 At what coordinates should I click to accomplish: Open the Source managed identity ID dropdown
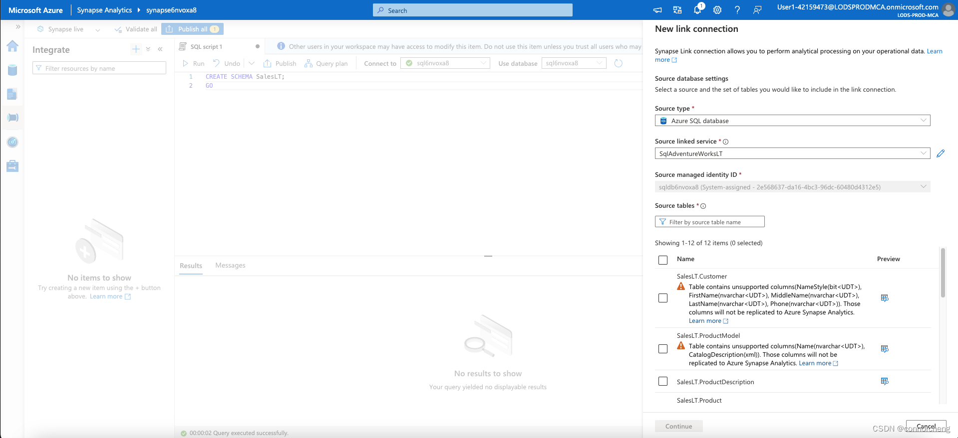coord(792,187)
